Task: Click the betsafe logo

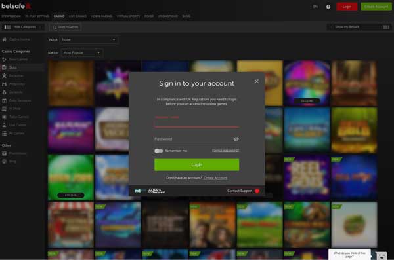Action: 16,6
